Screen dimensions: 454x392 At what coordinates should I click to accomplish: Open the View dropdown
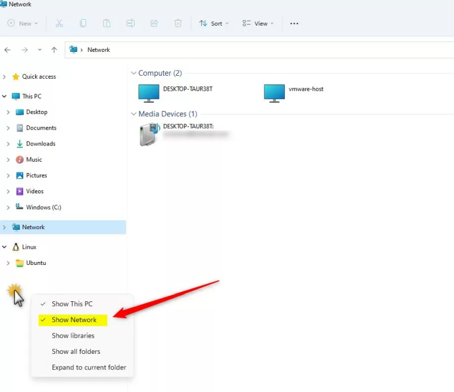258,23
